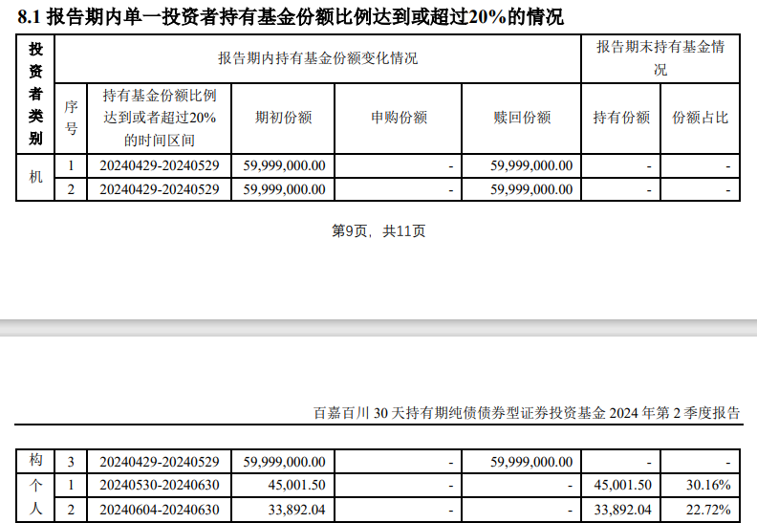Click redeemed shares 59,999,000.00 in institutional row 1
This screenshot has width=757, height=523.
coord(531,165)
